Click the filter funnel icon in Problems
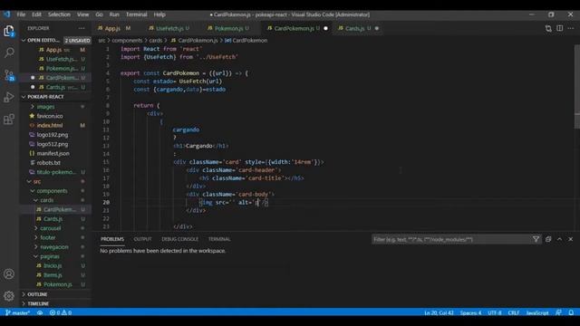The height and width of the screenshot is (326, 580). (536, 239)
